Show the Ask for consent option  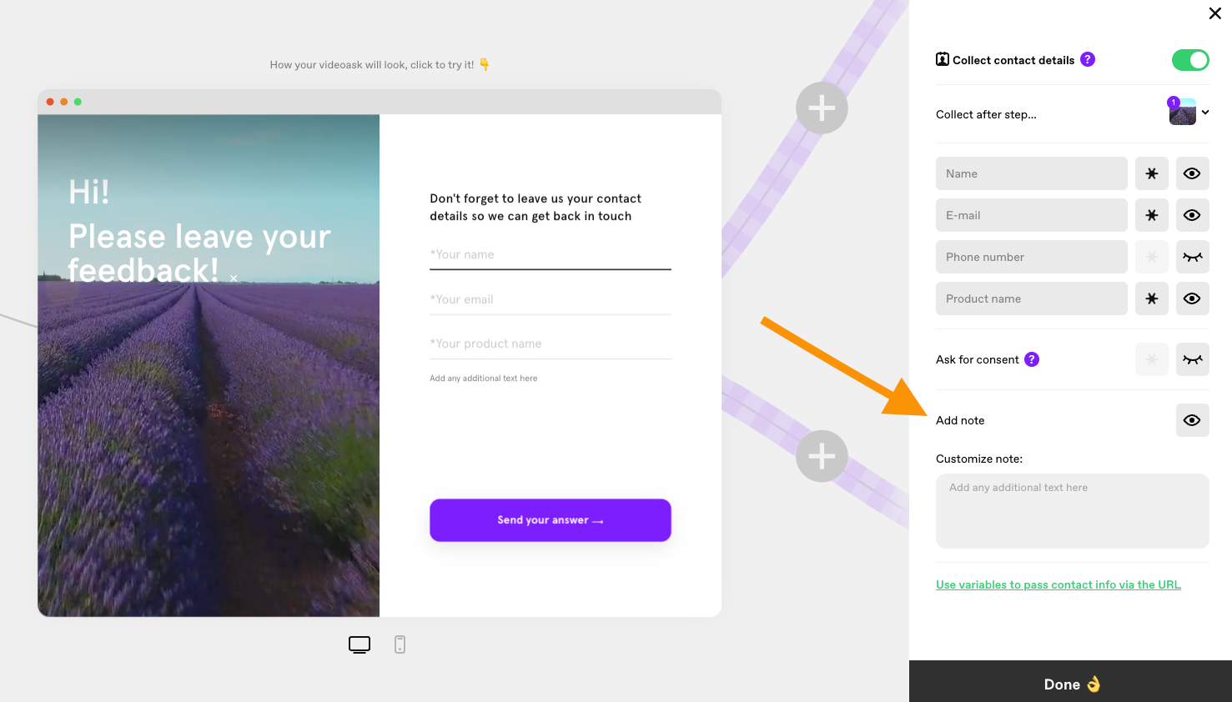click(1193, 359)
